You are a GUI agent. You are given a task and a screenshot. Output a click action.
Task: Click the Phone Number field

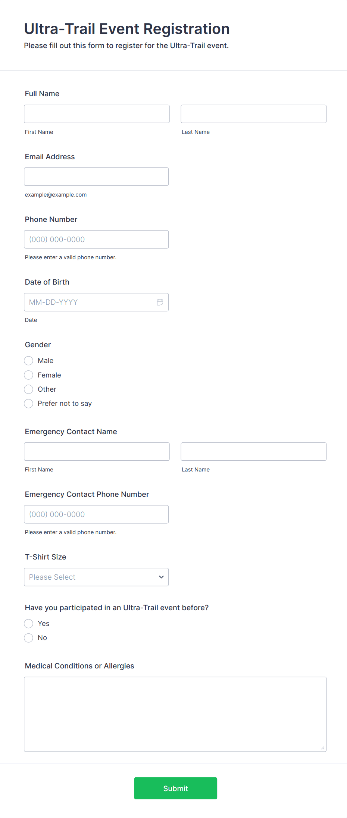click(96, 239)
